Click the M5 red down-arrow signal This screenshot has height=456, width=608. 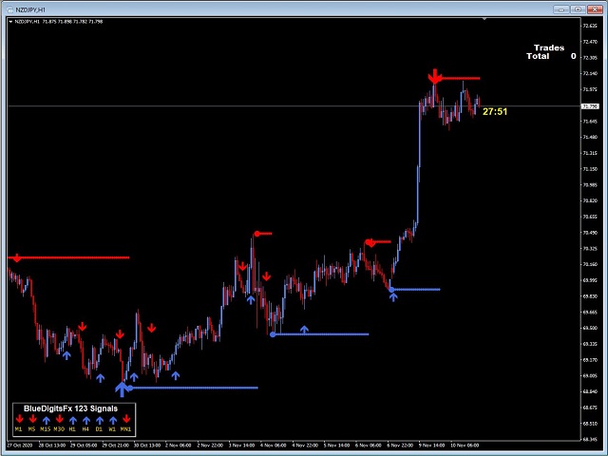click(x=32, y=419)
